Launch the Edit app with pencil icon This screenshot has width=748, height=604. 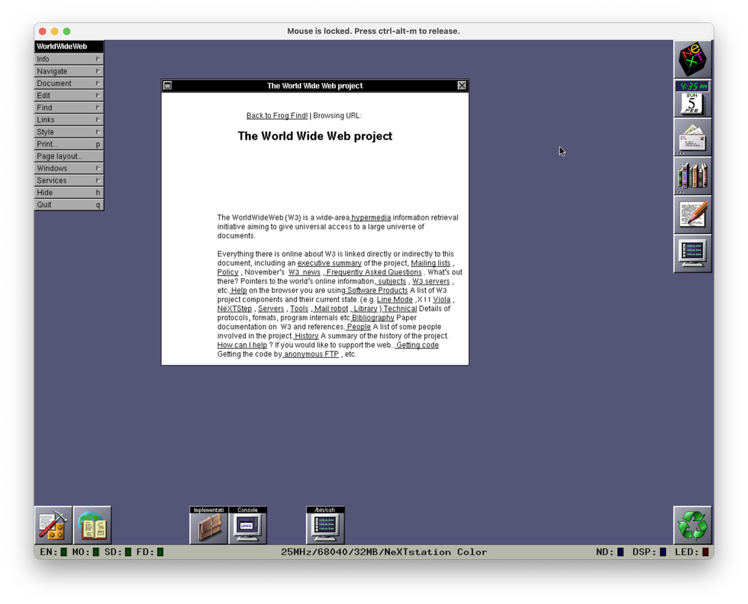coord(692,215)
